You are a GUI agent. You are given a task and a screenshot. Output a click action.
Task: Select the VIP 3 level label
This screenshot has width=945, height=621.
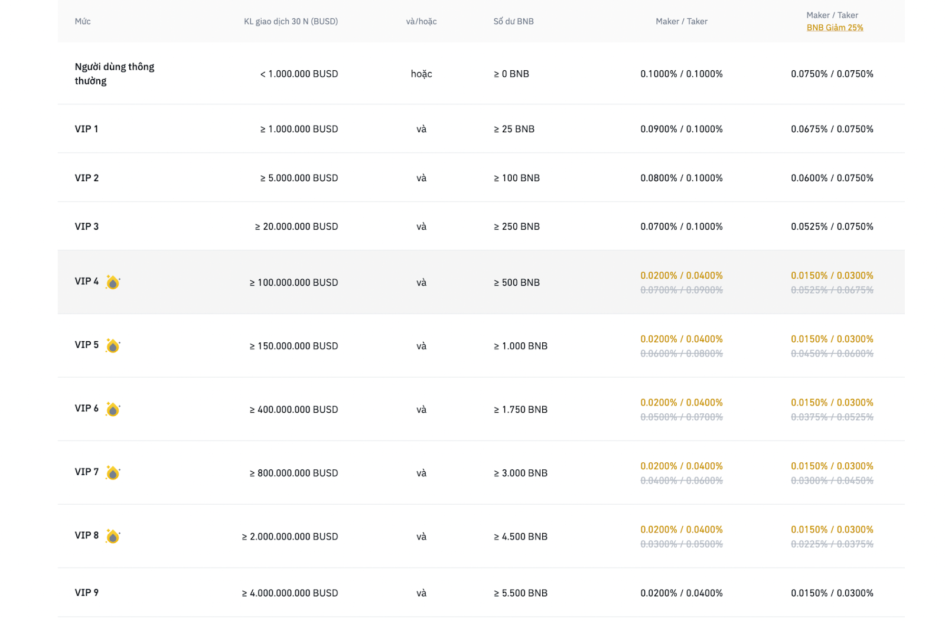point(86,226)
